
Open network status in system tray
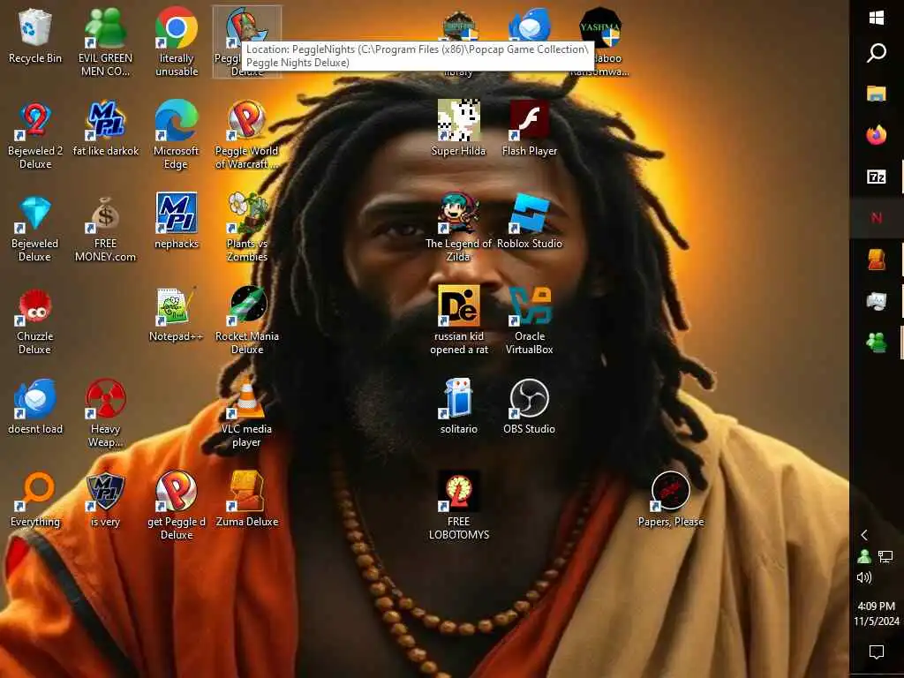pos(885,556)
